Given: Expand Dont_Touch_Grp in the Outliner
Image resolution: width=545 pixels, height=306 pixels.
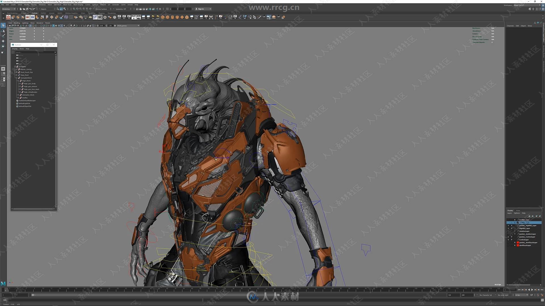Looking at the screenshot, I should tap(16, 72).
